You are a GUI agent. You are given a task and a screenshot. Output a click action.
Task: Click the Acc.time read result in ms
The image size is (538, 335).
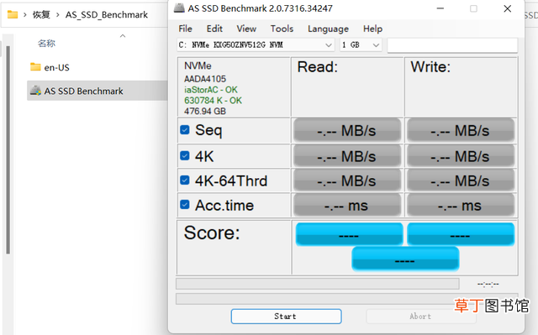click(x=347, y=205)
